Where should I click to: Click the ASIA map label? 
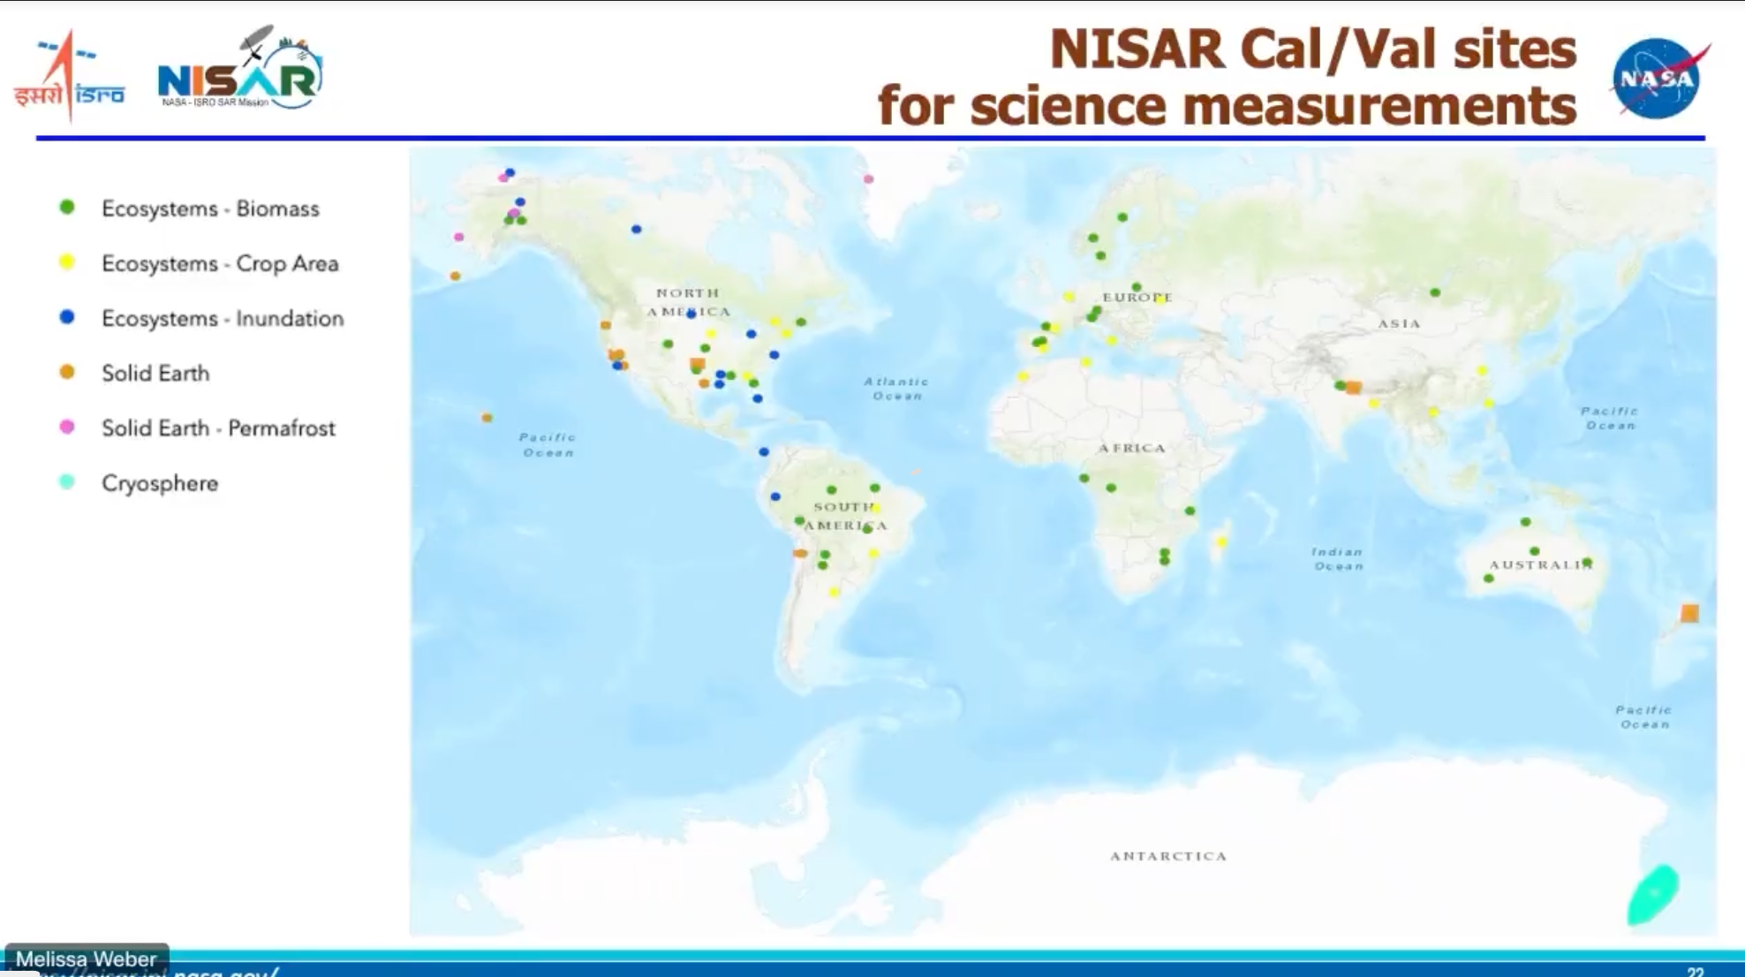pos(1400,323)
